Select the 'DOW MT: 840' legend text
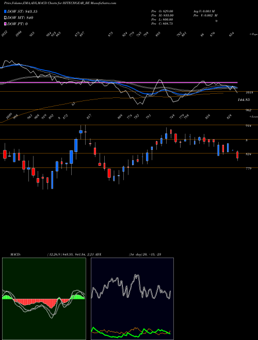The width and height of the screenshot is (258, 340). [20, 18]
